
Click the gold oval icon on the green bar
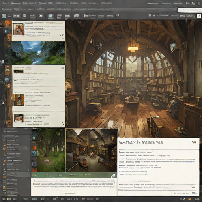34,175
